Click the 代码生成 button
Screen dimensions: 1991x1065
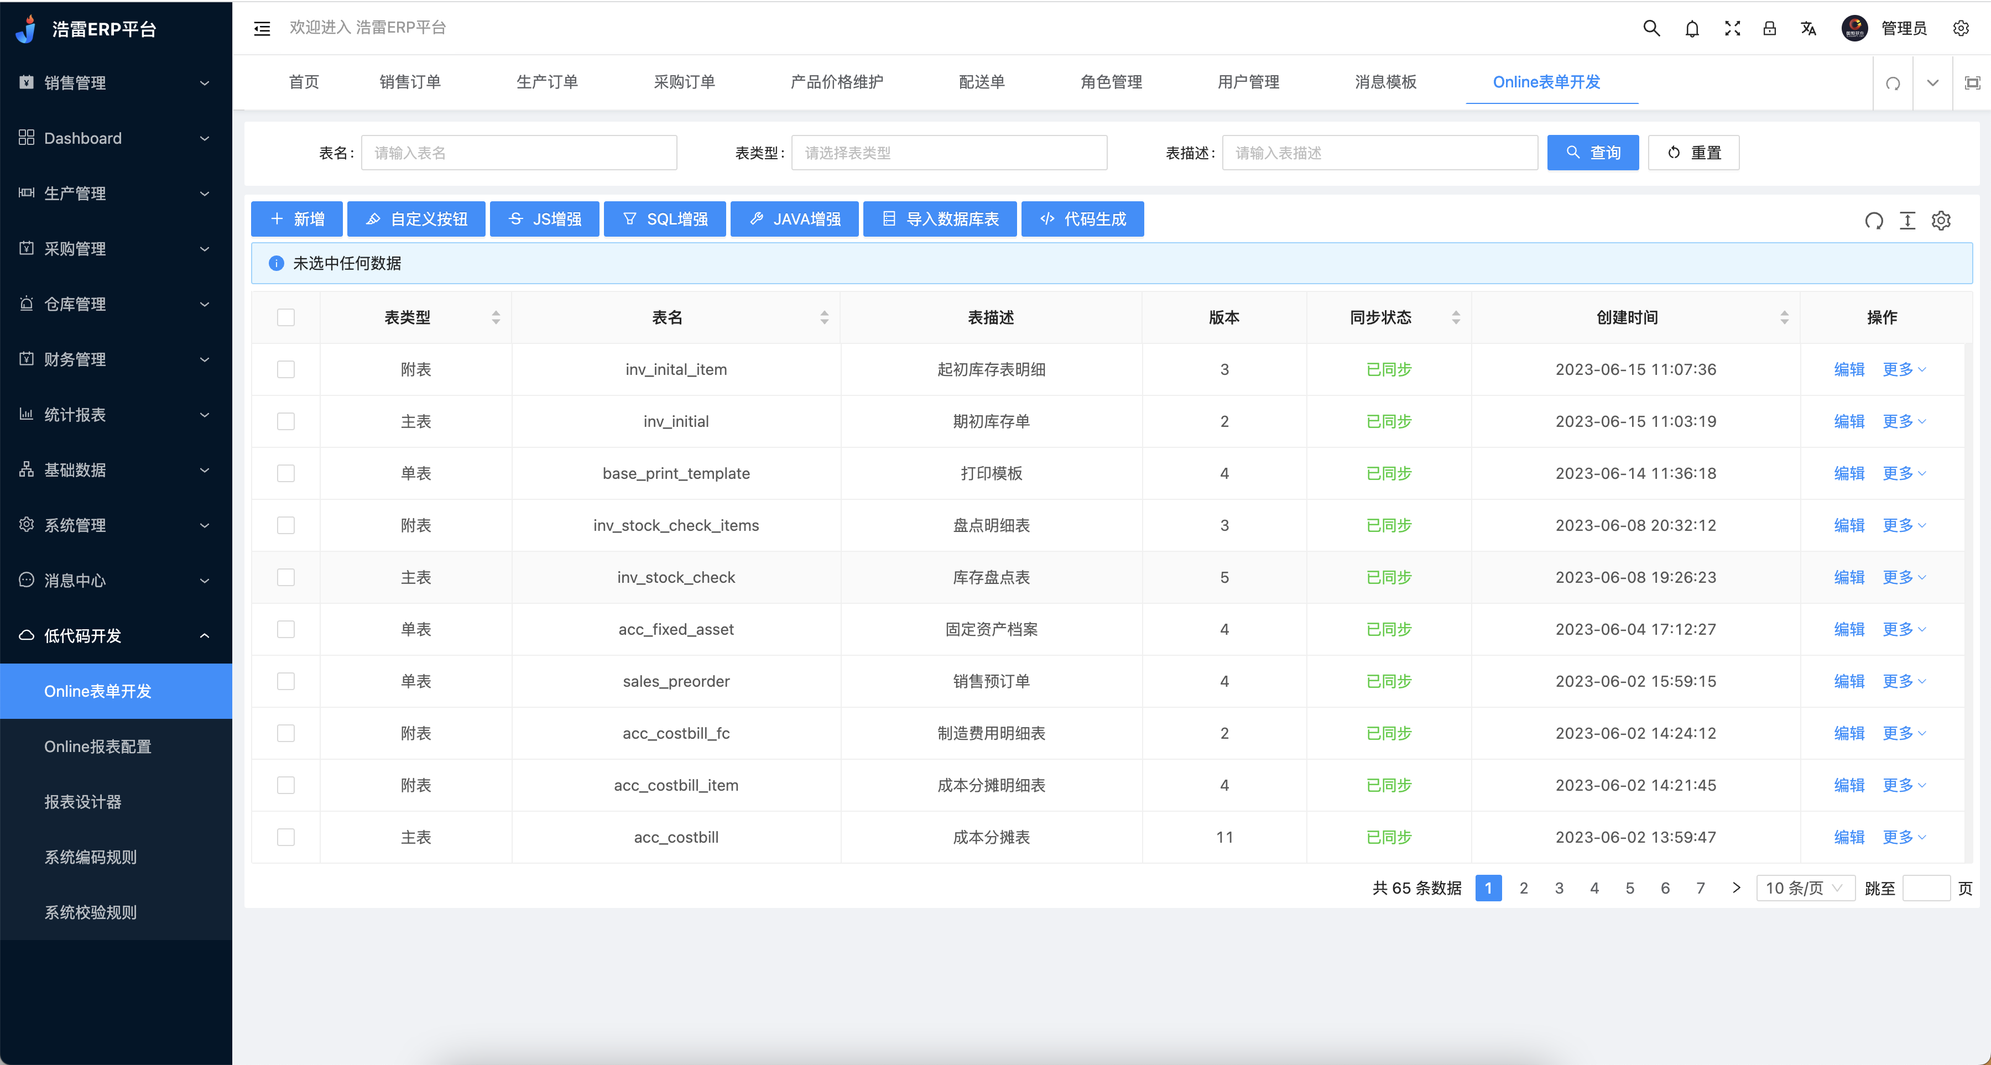[1082, 220]
